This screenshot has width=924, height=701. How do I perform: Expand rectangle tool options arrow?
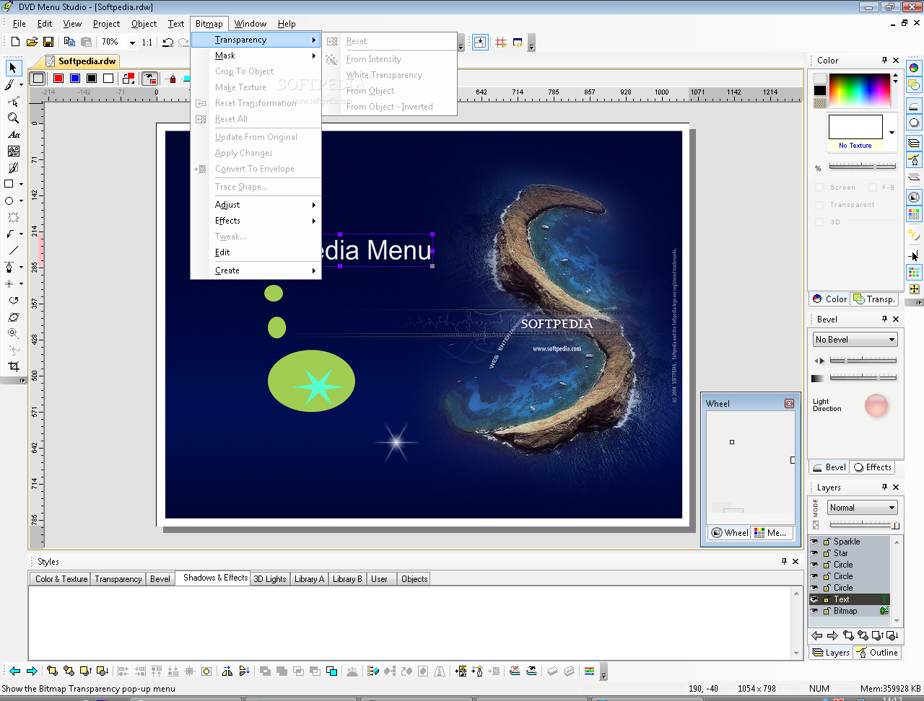21,184
